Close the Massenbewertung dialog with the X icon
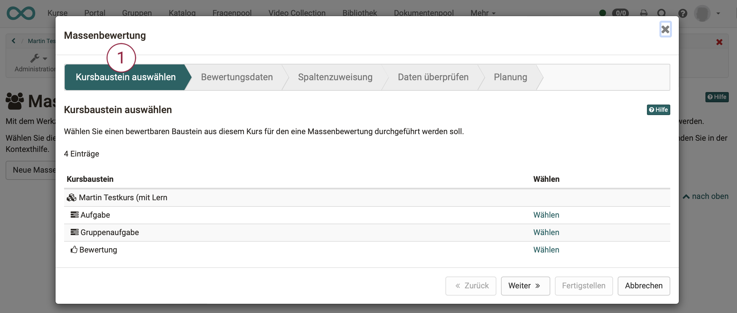This screenshot has height=313, width=737. pos(665,30)
